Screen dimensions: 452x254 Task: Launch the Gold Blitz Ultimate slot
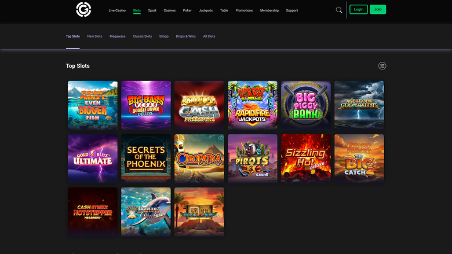point(93,159)
